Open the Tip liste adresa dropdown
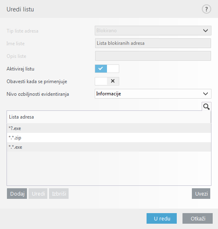The height and width of the screenshot is (229, 218). (x=153, y=31)
